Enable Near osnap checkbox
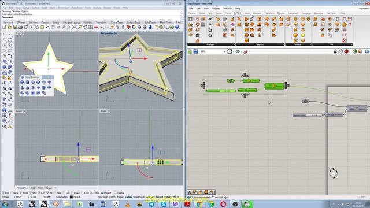The width and height of the screenshot is (370, 208). click(12, 193)
